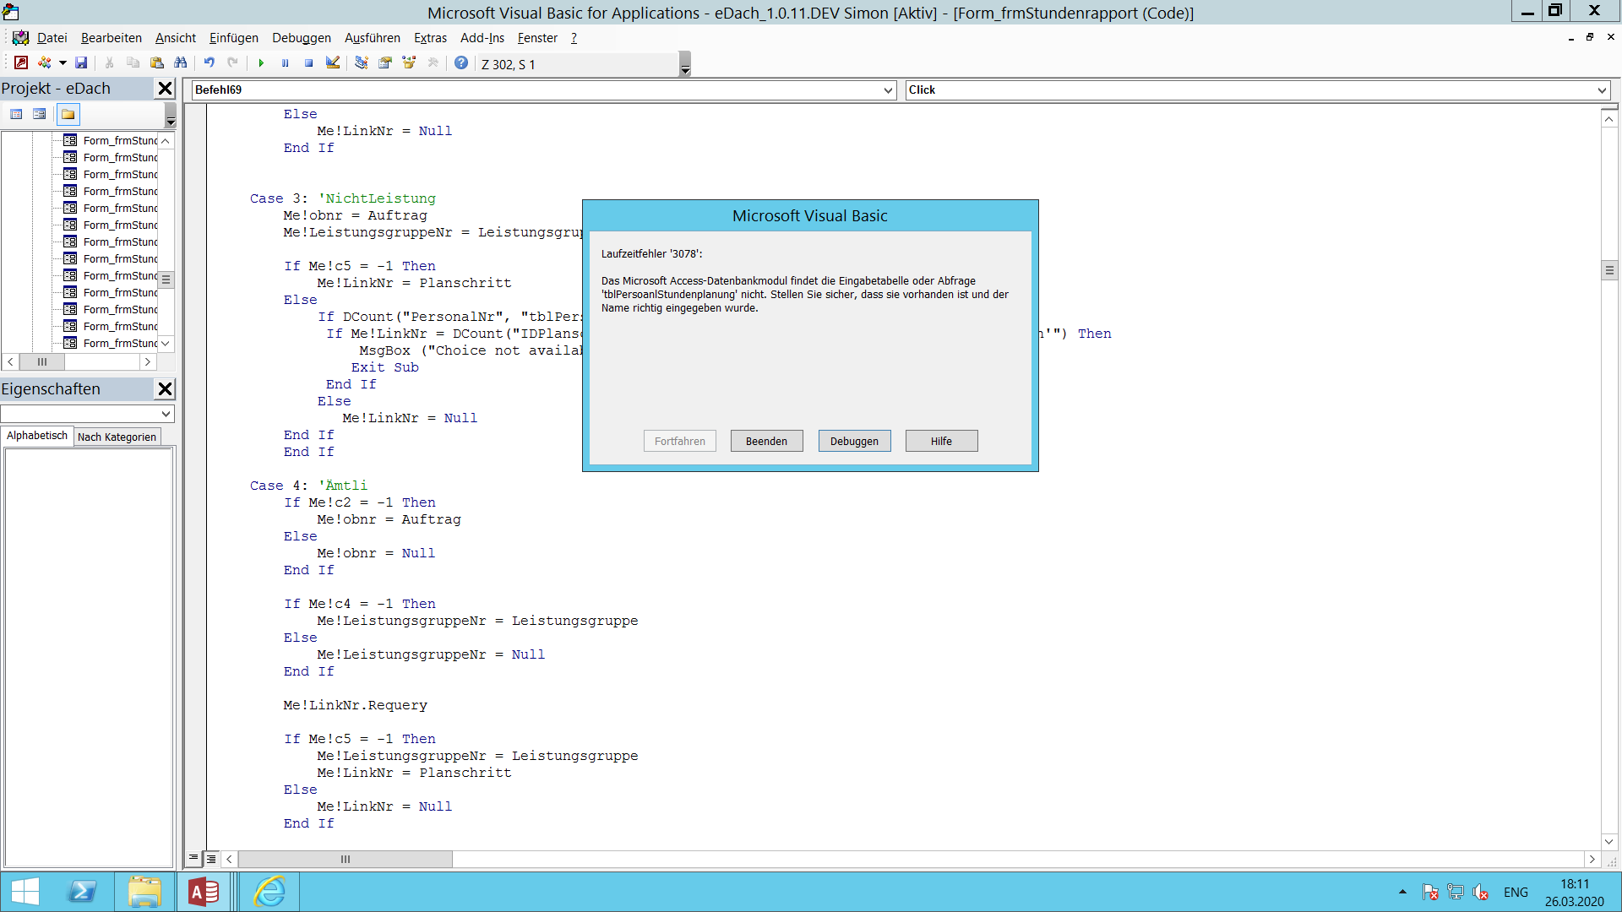Image resolution: width=1622 pixels, height=912 pixels.
Task: Open the Fenster menu
Action: pos(537,38)
